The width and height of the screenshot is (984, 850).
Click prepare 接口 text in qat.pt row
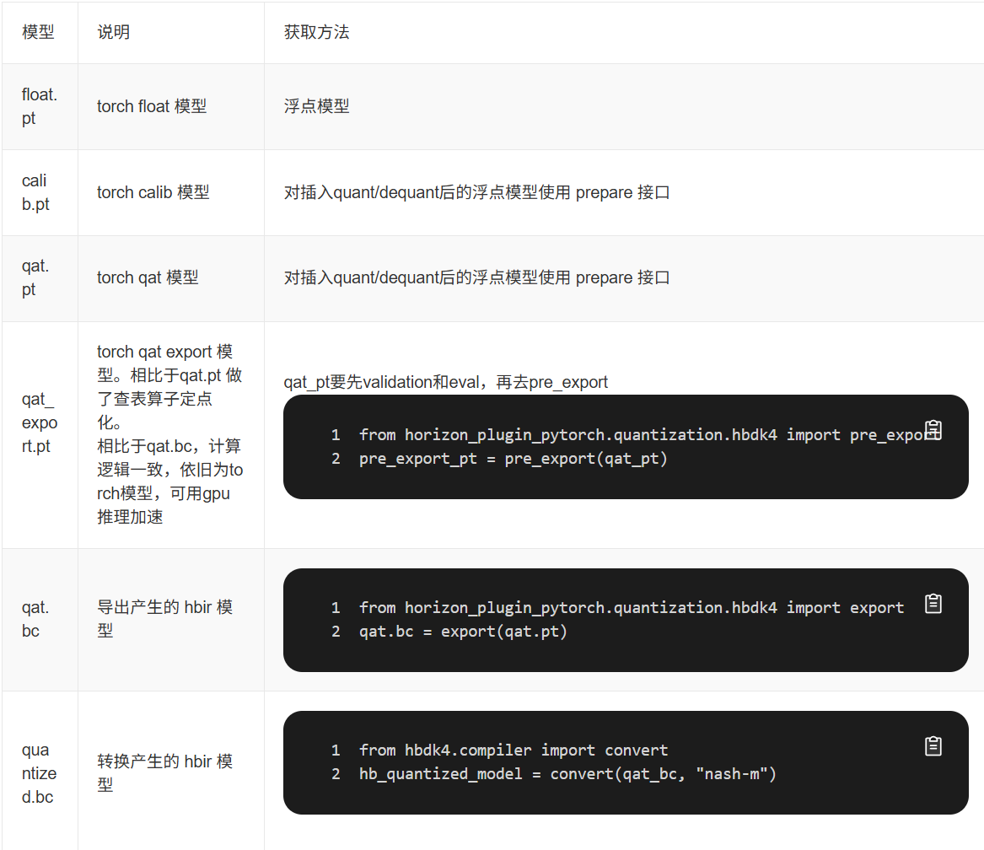point(622,277)
